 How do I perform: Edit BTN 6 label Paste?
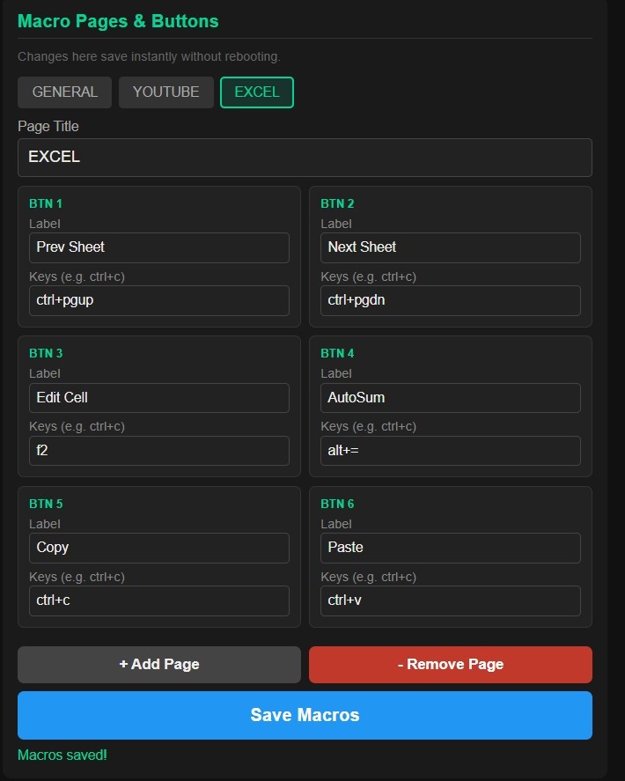[451, 548]
